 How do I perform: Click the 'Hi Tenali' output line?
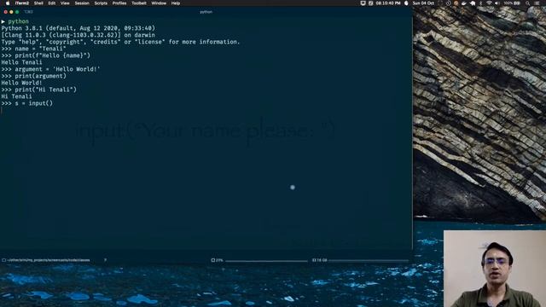point(16,96)
